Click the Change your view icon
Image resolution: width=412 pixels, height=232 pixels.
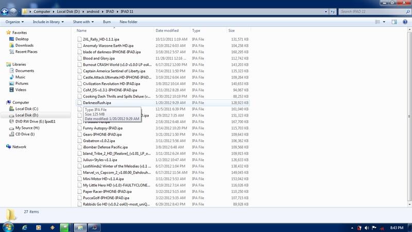pos(377,22)
